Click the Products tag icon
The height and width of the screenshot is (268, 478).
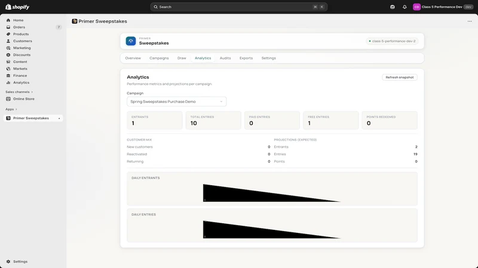click(x=8, y=34)
